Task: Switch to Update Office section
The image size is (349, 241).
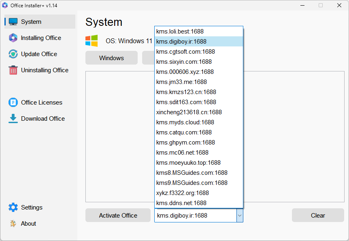Action: (39, 54)
